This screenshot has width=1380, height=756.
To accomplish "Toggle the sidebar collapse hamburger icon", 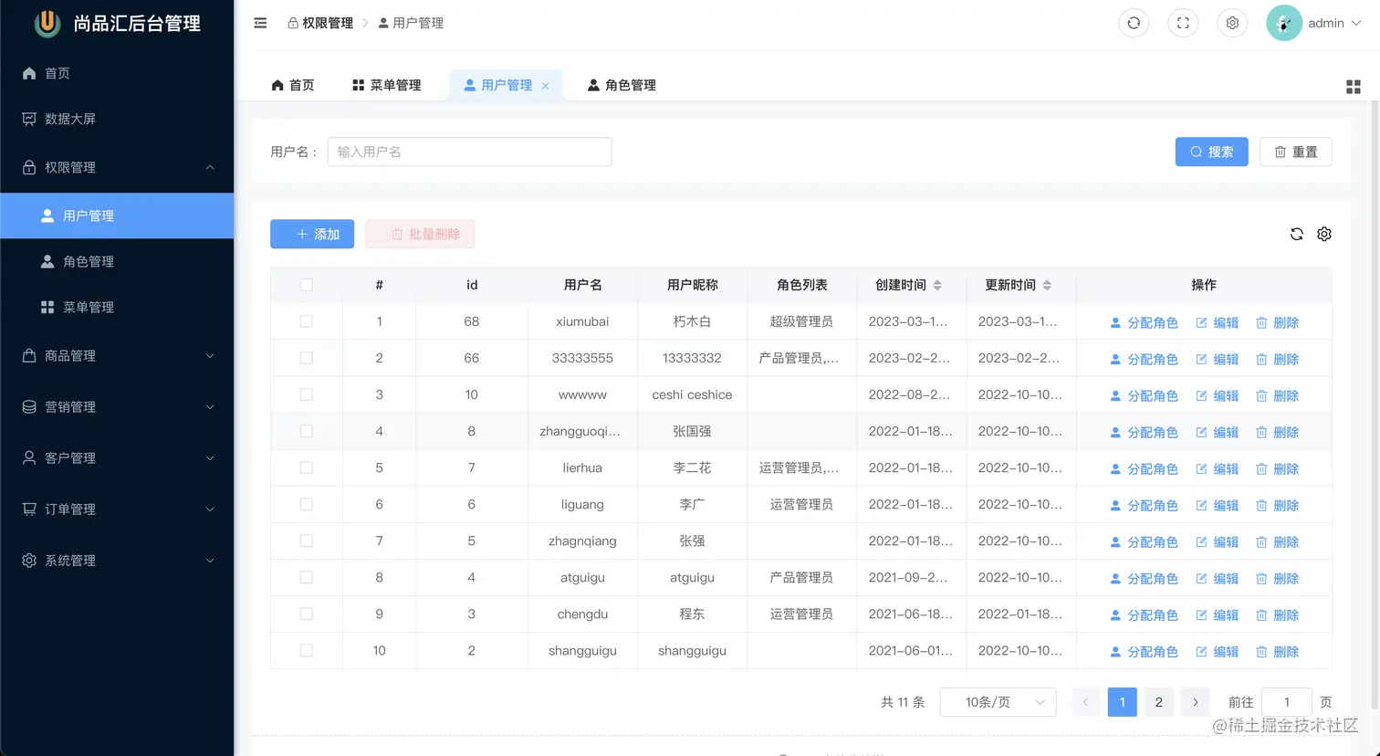I will [x=260, y=23].
